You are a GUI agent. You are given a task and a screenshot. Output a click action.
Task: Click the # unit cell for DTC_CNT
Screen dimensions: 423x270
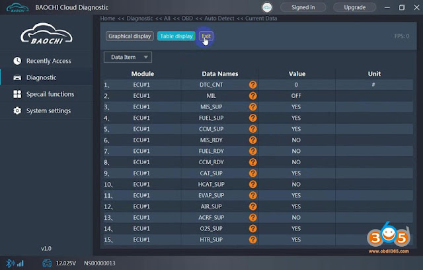373,85
